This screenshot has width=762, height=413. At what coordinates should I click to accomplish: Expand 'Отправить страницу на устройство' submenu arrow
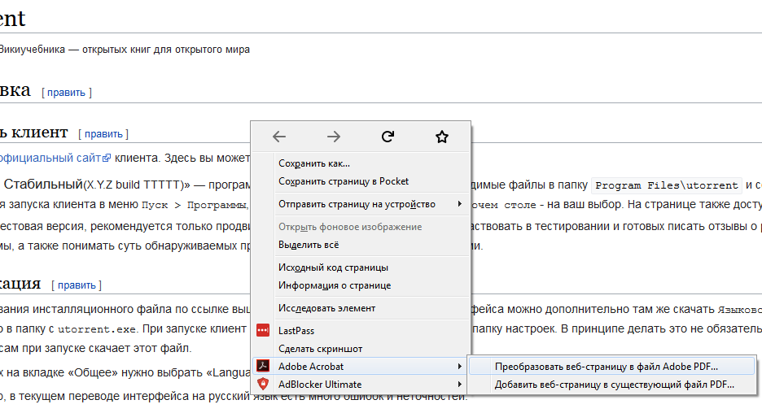pos(460,204)
